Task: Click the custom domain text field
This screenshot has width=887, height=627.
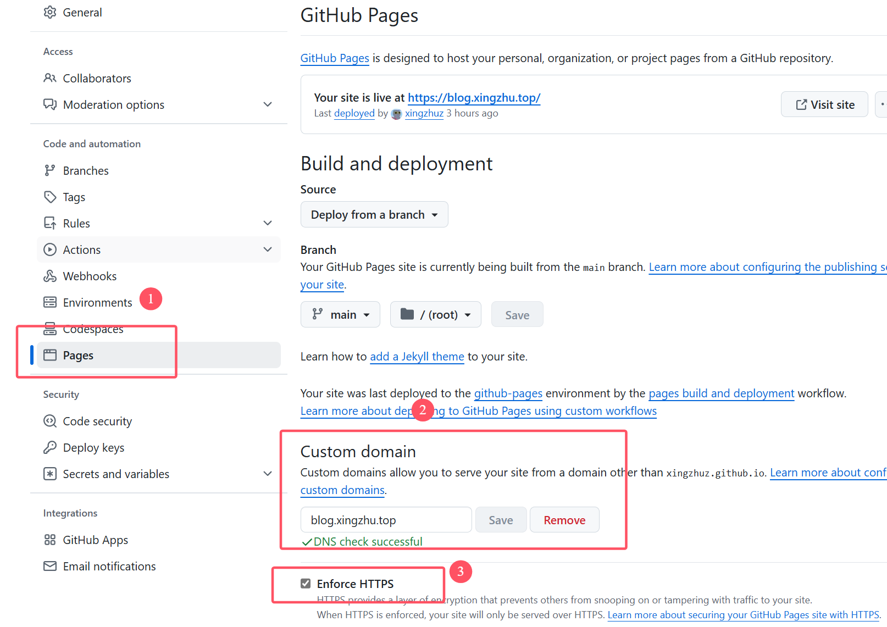Action: coord(386,520)
